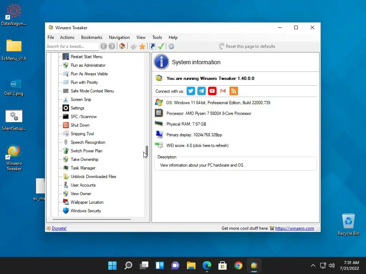
Task: Click the create shortcut arrow toolbar icon
Action: coord(152,46)
